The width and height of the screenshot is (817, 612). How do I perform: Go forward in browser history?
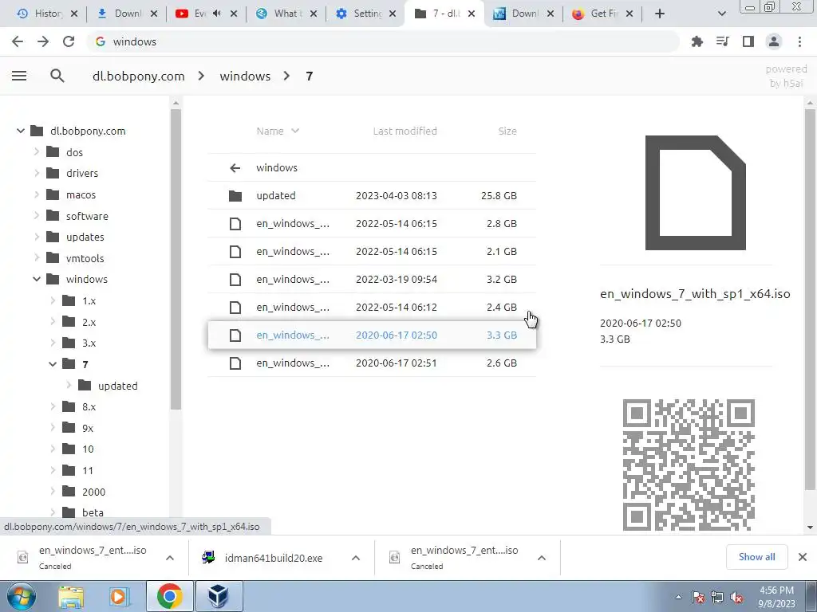pyautogui.click(x=43, y=41)
